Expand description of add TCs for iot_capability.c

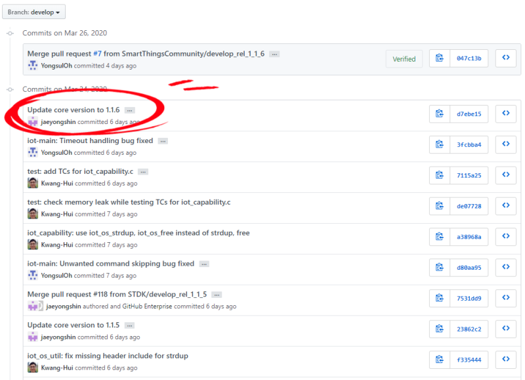(x=143, y=172)
